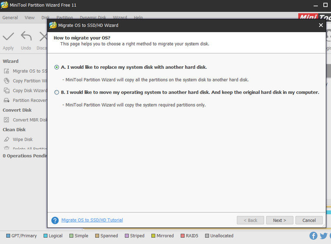Open the View menu
Viewport: 331px width, 244px height.
point(30,17)
